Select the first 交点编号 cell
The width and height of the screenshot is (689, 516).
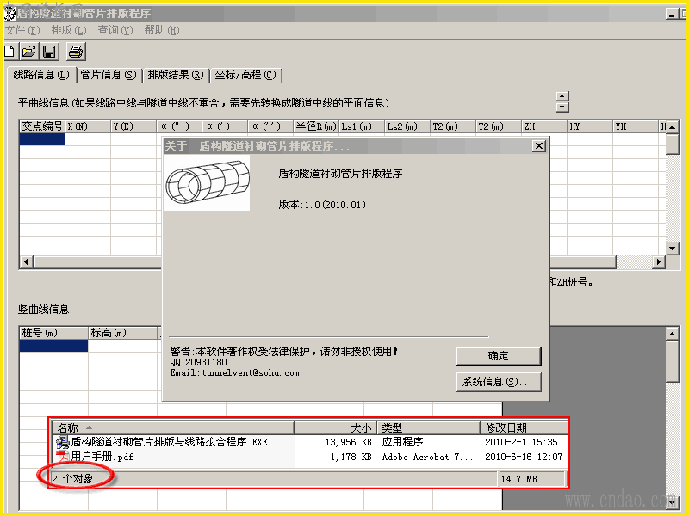(x=42, y=139)
